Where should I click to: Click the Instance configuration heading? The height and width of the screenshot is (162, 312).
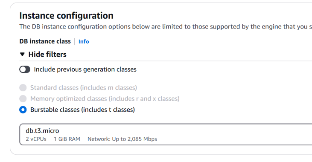pos(67,16)
